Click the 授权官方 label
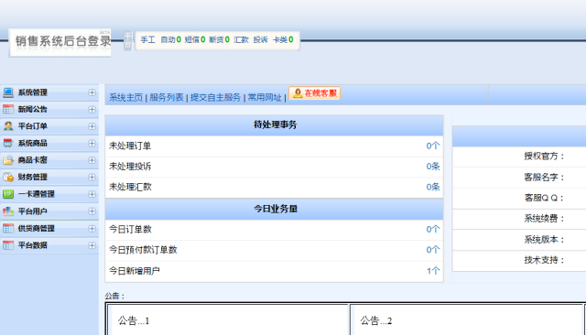The image size is (586, 335). tap(544, 157)
